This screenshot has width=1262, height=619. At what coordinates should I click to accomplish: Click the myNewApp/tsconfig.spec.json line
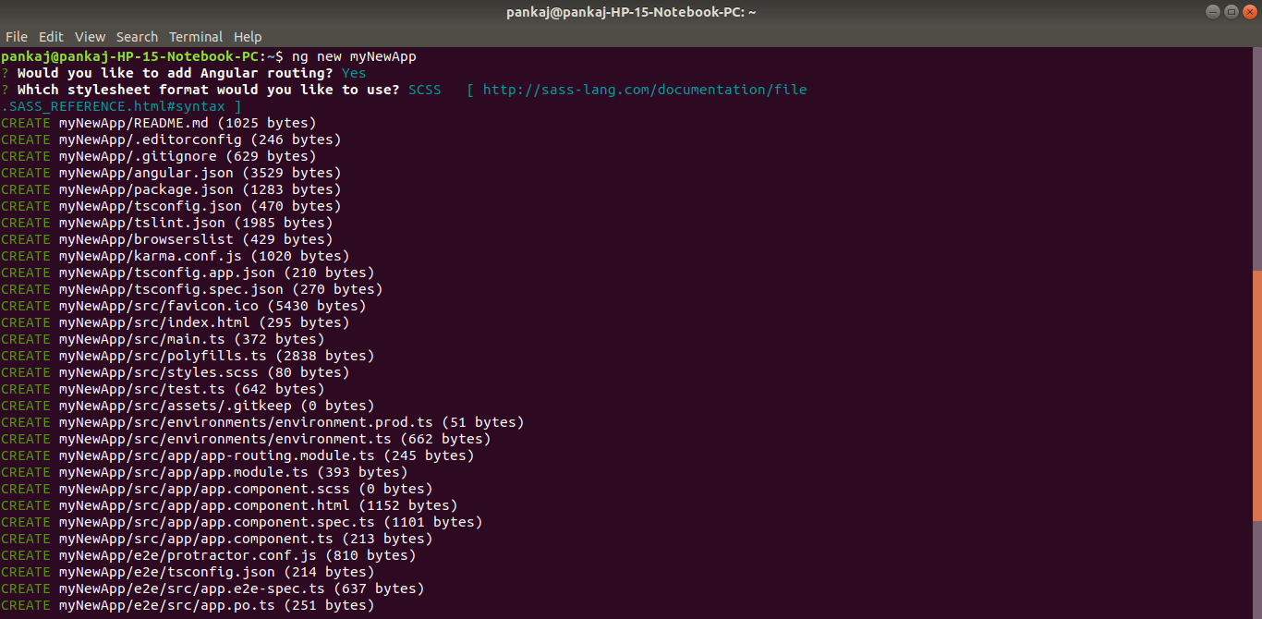[191, 289]
